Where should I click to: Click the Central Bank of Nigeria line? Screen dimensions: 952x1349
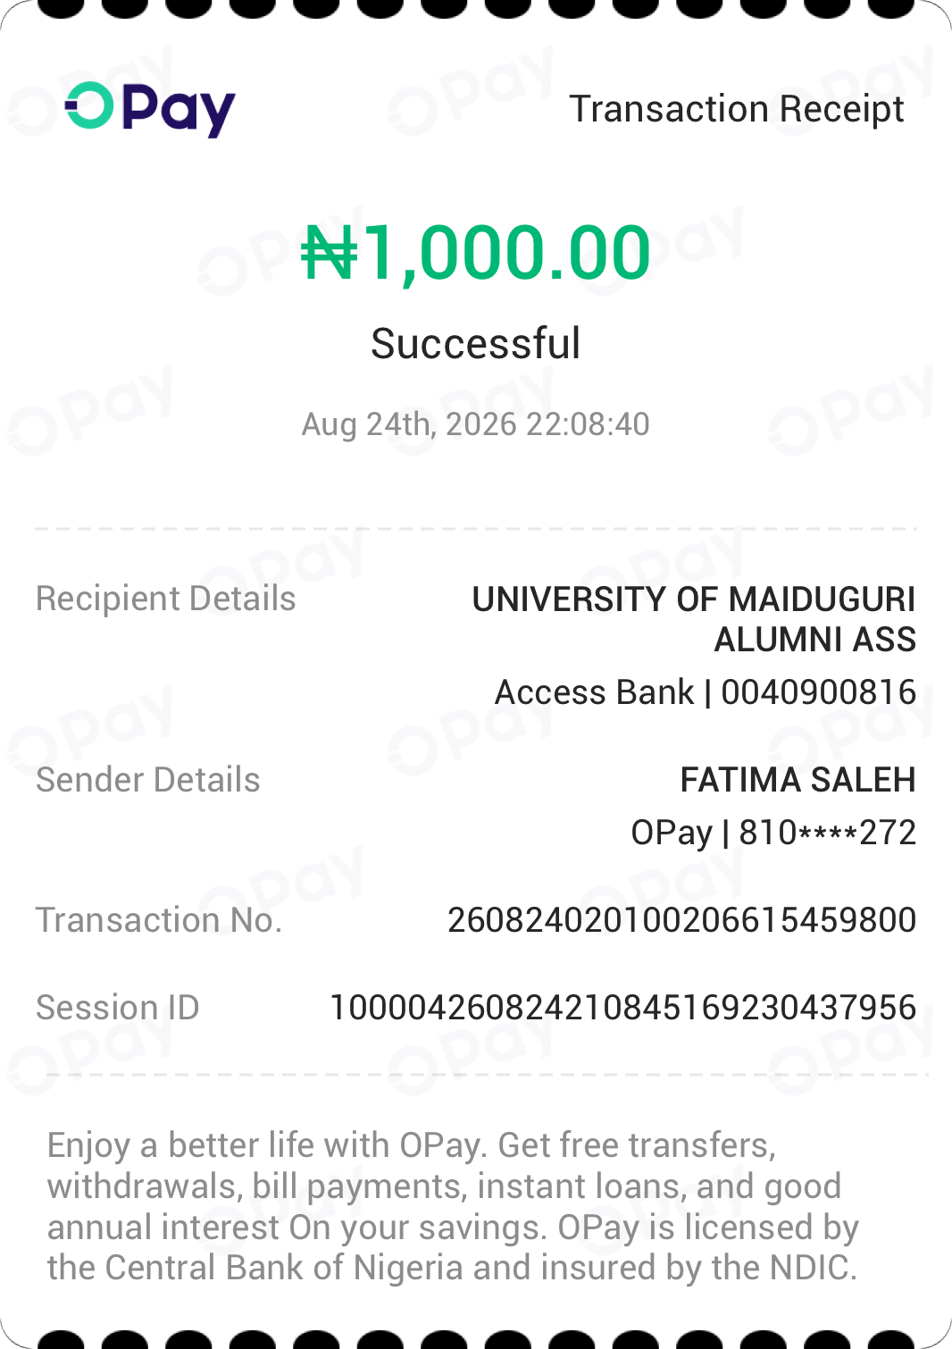453,1268
